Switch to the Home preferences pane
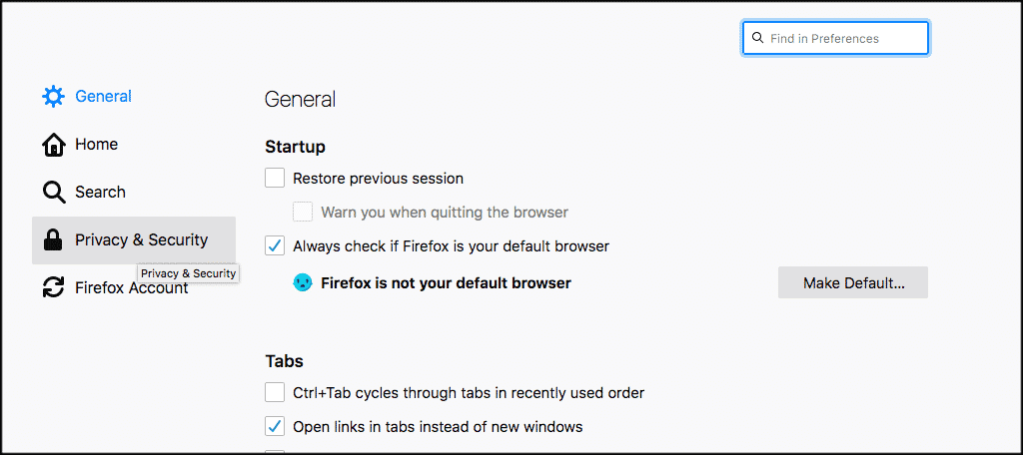The image size is (1023, 455). click(x=96, y=145)
